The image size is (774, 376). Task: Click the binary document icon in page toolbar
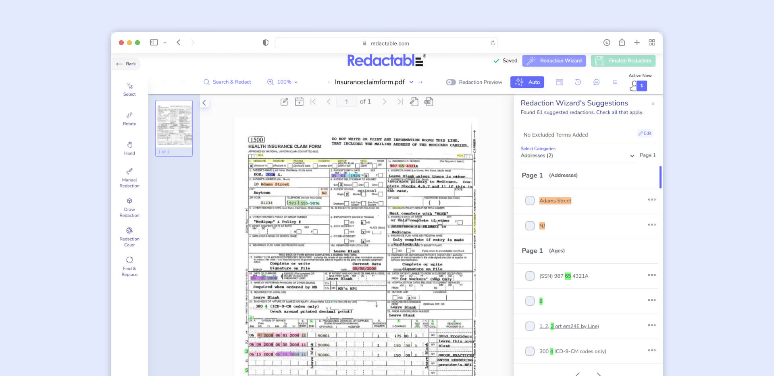(x=429, y=102)
